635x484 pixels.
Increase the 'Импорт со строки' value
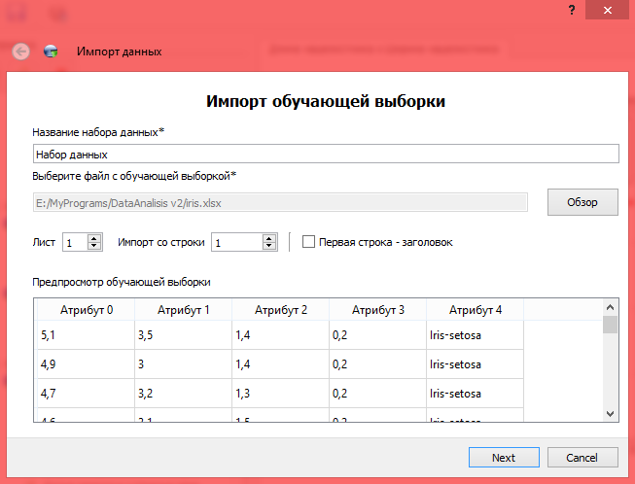tap(269, 238)
